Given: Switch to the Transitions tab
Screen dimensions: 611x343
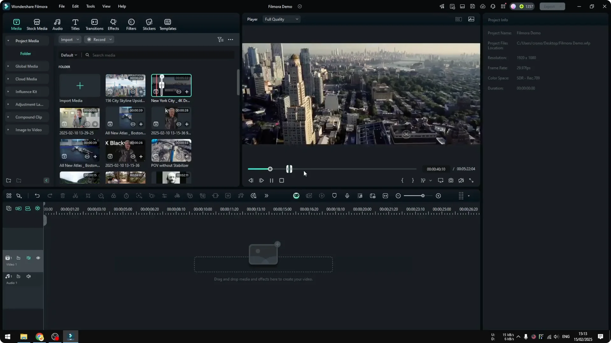Looking at the screenshot, I should coord(94,24).
